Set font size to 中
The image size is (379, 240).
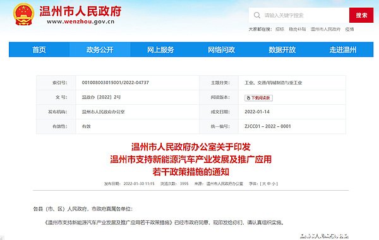coord(268,184)
